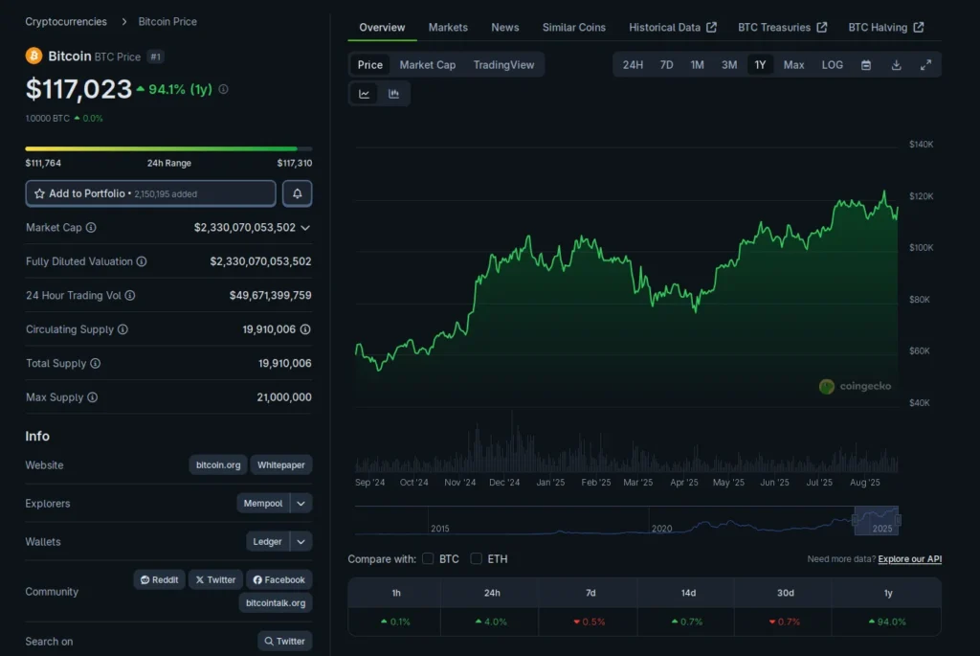
Task: Go to Cryptocurrencies breadcrumb
Action: [66, 21]
